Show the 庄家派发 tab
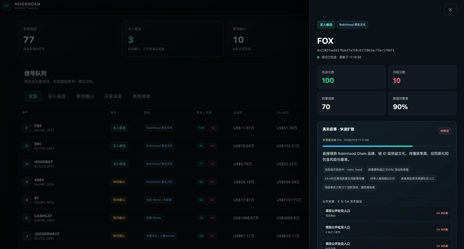The image size is (464, 249). click(x=113, y=96)
